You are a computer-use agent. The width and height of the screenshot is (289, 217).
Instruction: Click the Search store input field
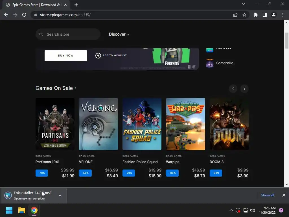[x=68, y=34]
